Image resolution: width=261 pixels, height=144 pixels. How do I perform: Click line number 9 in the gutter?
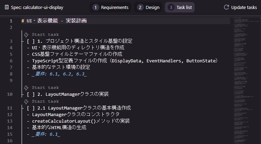[x=11, y=81]
